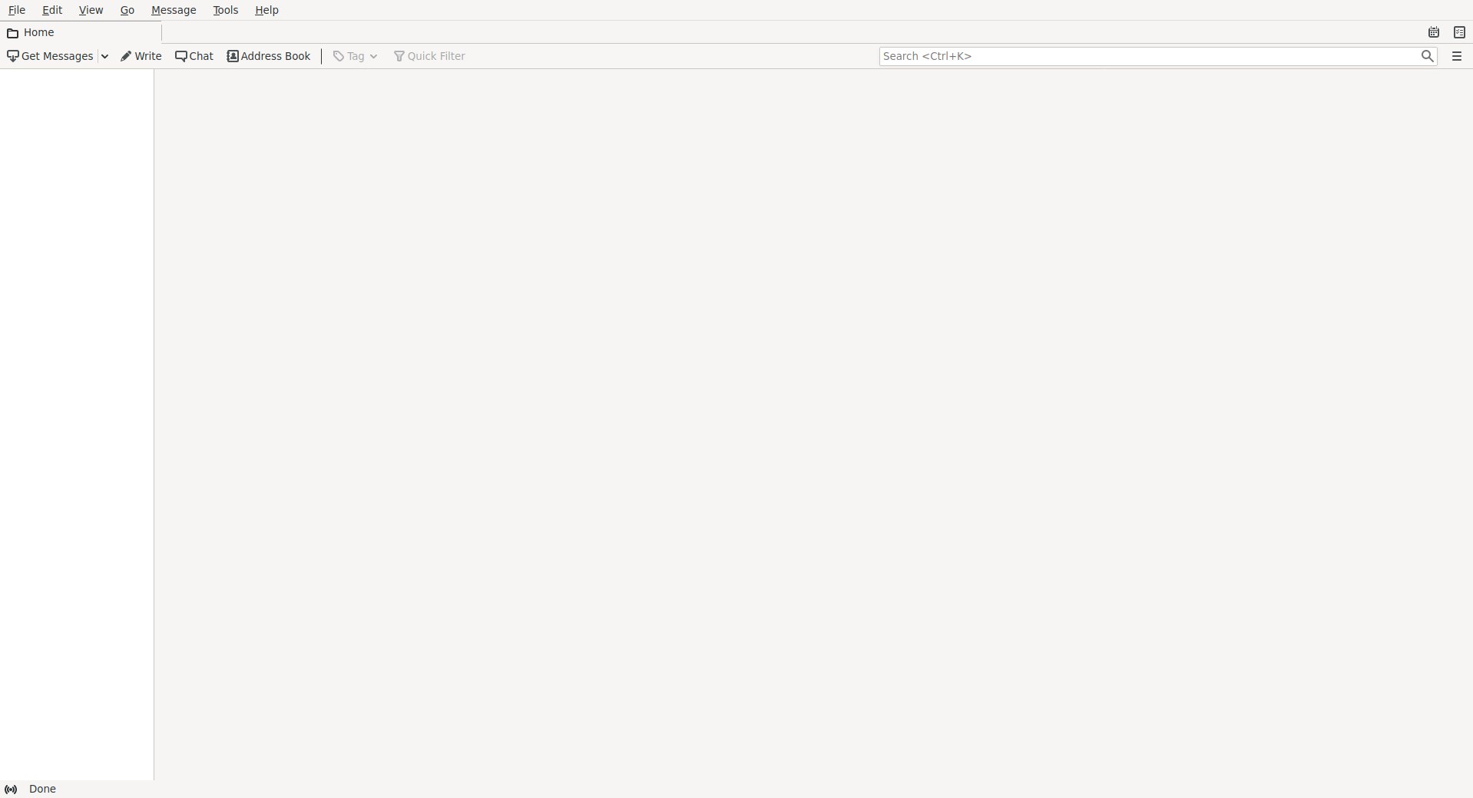Click Get Messages button
The width and height of the screenshot is (1473, 798).
click(50, 56)
